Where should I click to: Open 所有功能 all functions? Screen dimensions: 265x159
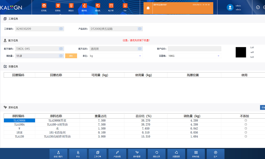[x=196, y=154]
